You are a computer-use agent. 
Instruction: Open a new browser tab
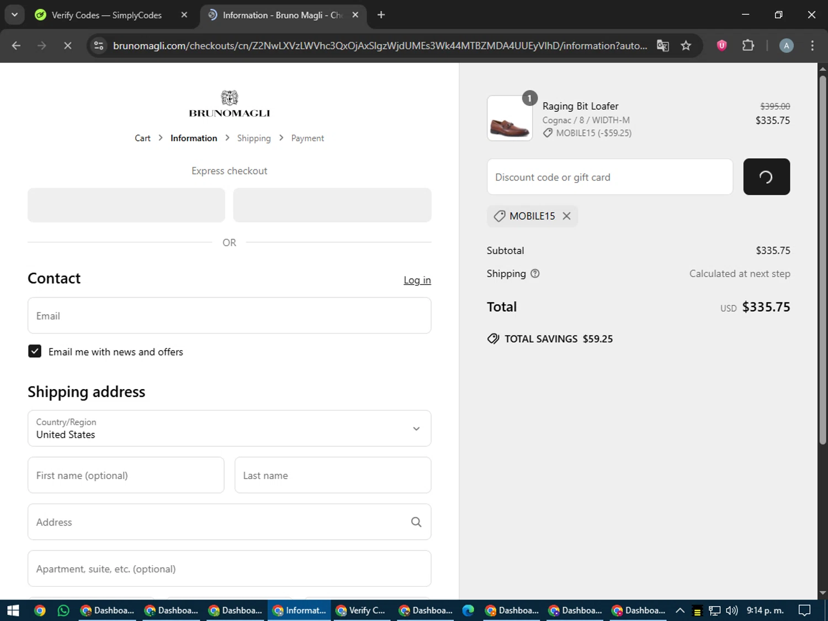tap(381, 15)
